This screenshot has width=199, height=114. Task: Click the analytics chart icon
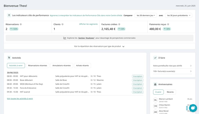(65, 38)
